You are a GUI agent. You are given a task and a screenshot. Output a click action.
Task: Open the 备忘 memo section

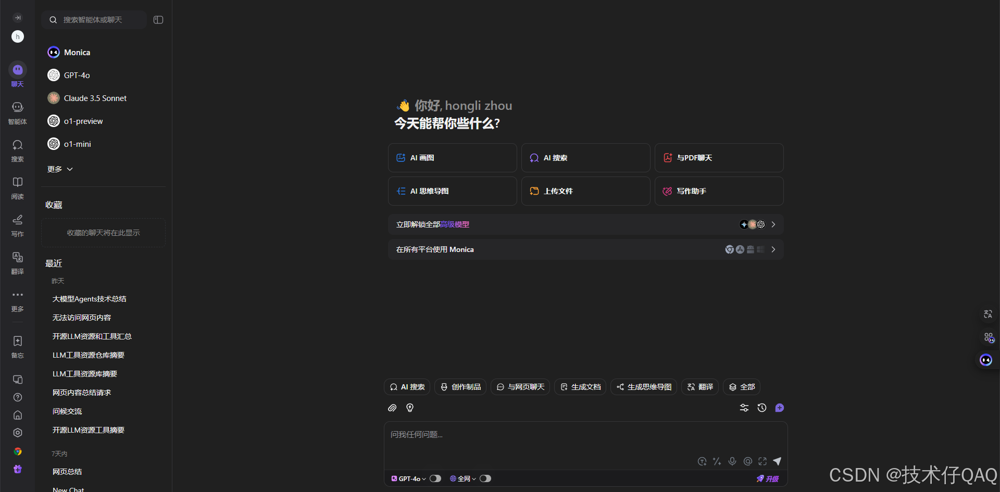[18, 347]
